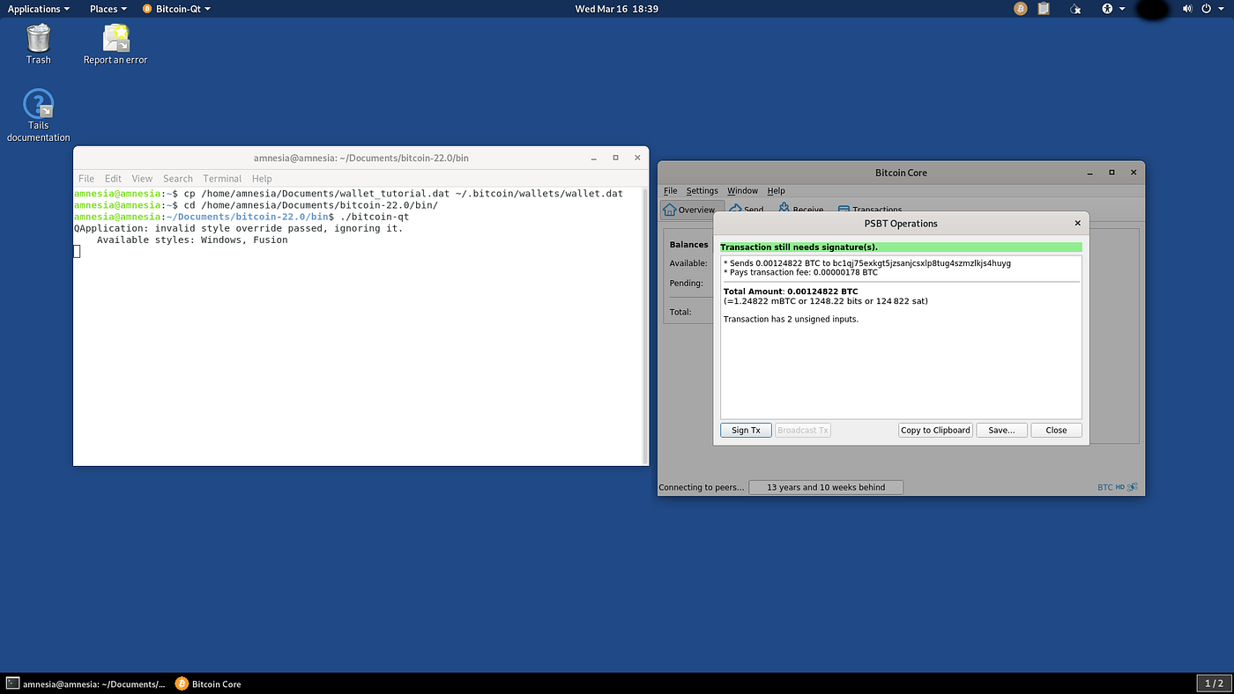Click the clock 'Wed Mar 16 18:39'
Screen dimensions: 1234x694
(x=617, y=9)
